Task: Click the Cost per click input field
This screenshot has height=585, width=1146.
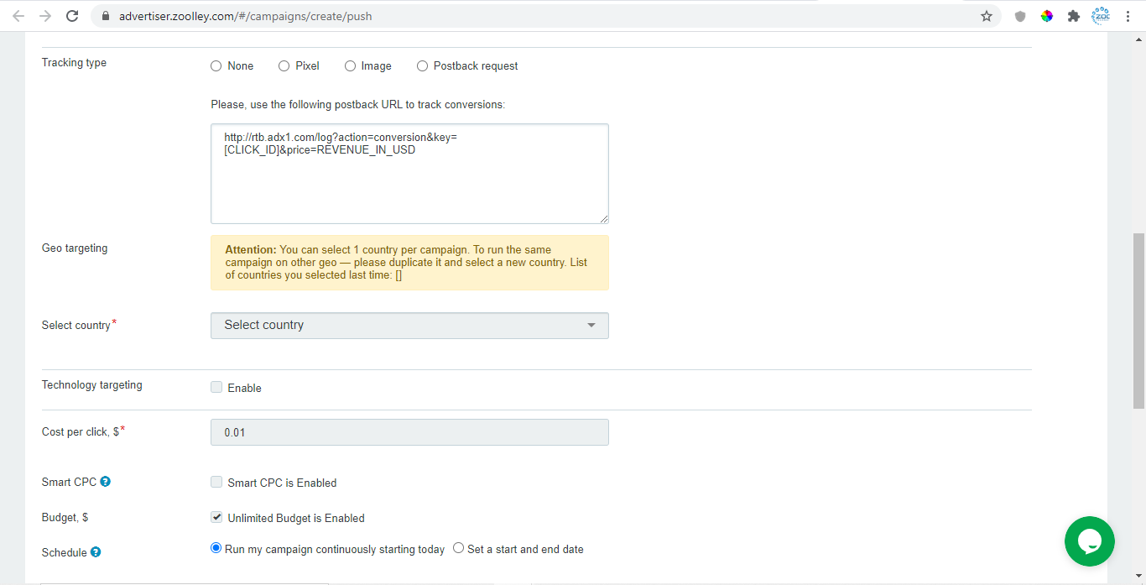Action: [409, 431]
